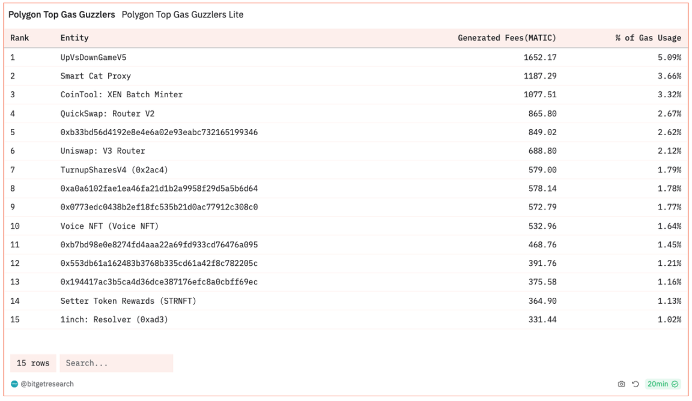Click the Search rows input field
Image resolution: width=692 pixels, height=401 pixels.
click(x=116, y=363)
